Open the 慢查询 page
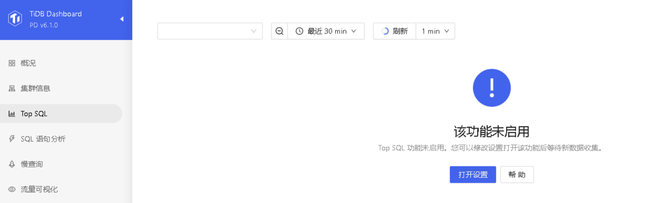The height and width of the screenshot is (203, 669). pyautogui.click(x=32, y=164)
